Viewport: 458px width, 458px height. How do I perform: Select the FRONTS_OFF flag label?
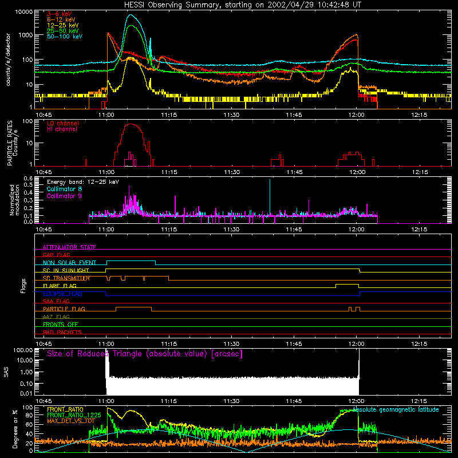(x=61, y=324)
